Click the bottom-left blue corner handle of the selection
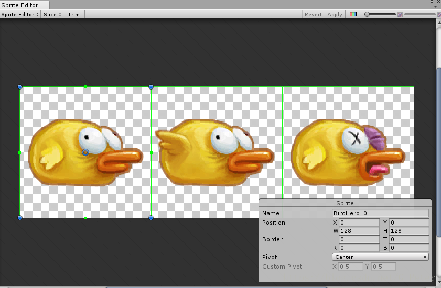This screenshot has height=288, width=441. pos(20,218)
